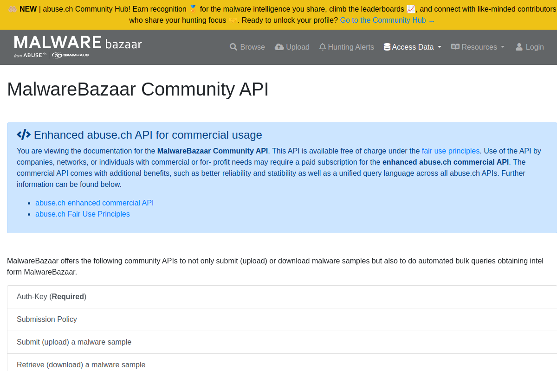Click the code brackets icon in heading
The height and width of the screenshot is (371, 557).
pos(24,134)
